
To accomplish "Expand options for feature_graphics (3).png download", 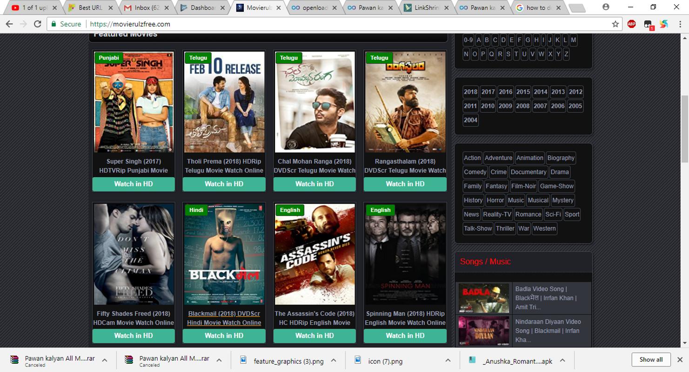I will coord(334,360).
